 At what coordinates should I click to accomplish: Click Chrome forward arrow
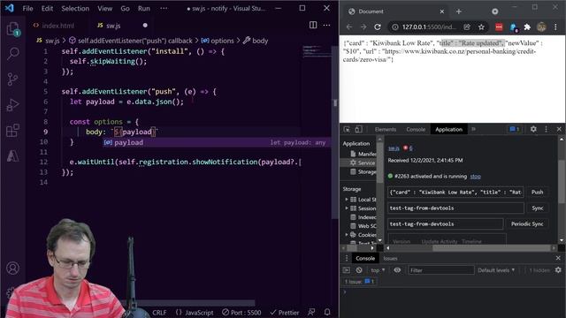363,27
